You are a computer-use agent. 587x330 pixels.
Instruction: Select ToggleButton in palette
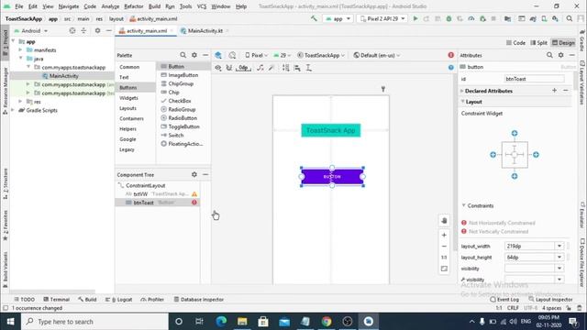[x=183, y=126]
